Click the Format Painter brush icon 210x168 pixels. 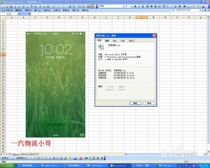pyautogui.click(x=53, y=6)
